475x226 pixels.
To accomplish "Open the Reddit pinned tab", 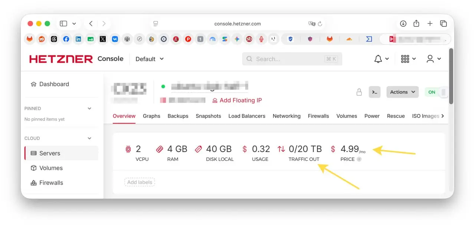I will click(42, 39).
